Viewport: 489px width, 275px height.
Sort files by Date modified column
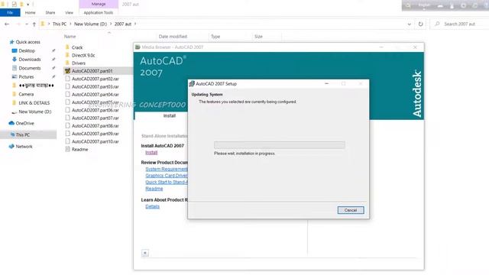pyautogui.click(x=173, y=37)
